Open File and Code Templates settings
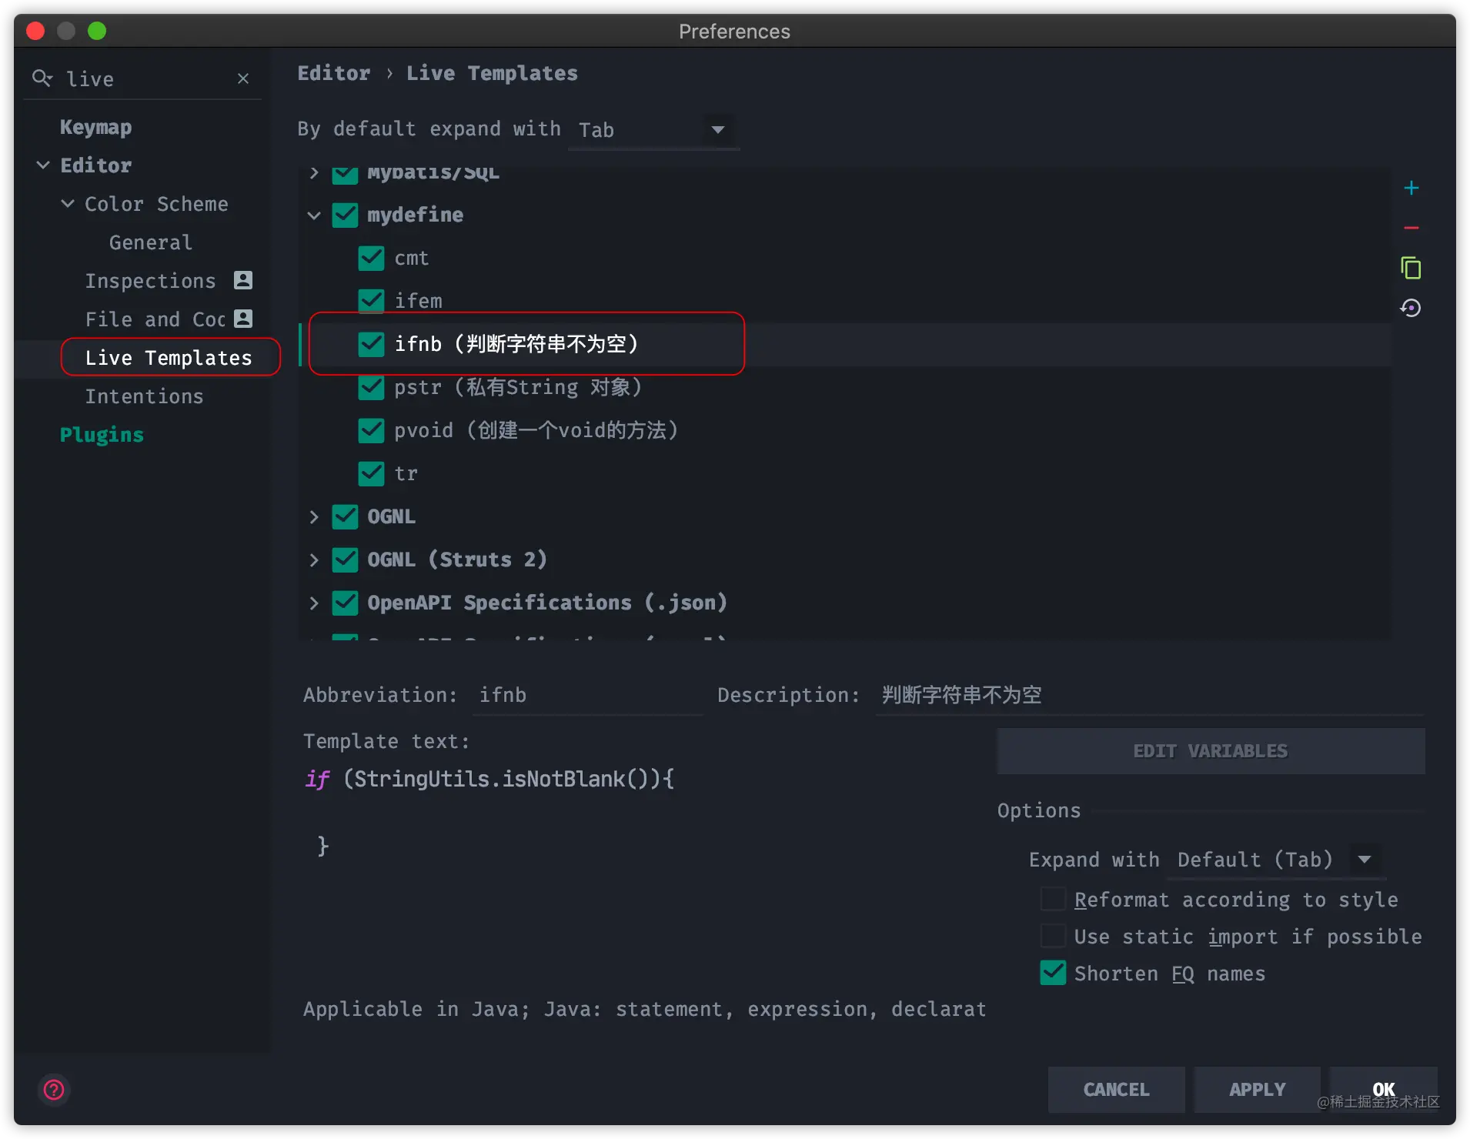Image resolution: width=1470 pixels, height=1139 pixels. (155, 319)
